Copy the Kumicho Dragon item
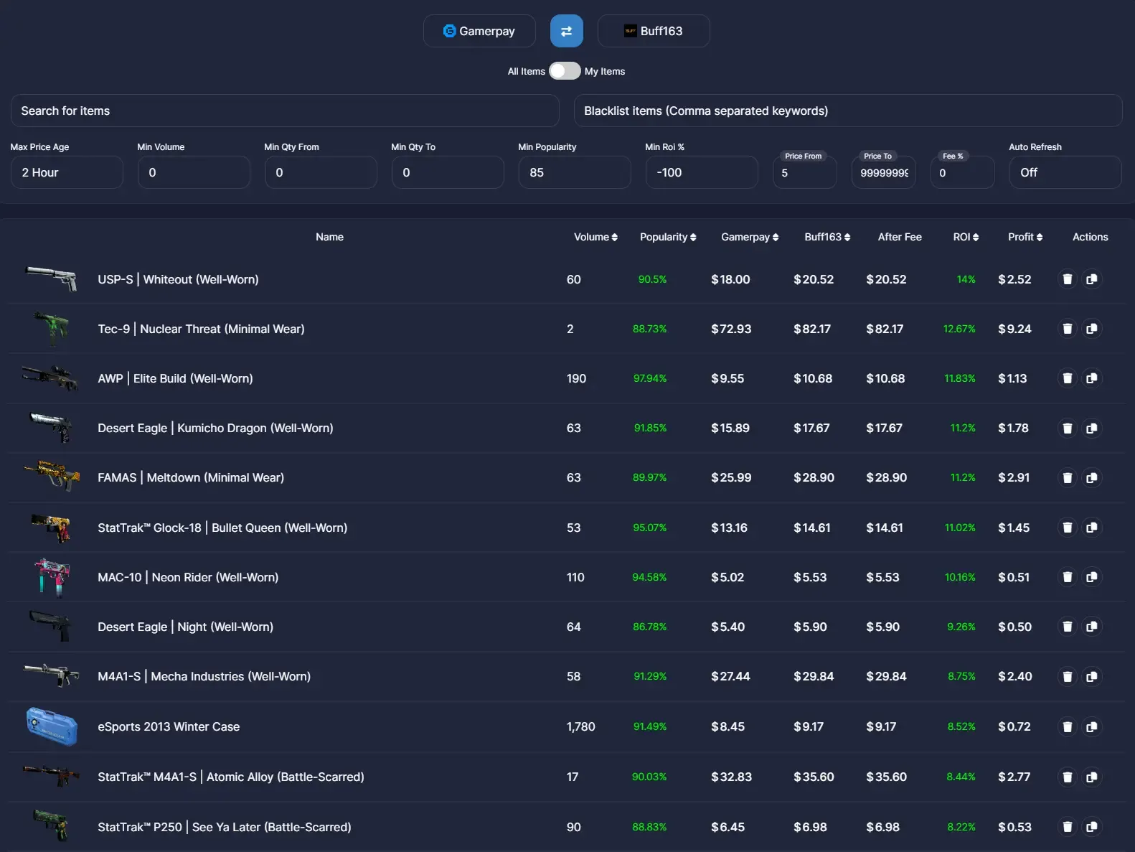 (1092, 428)
